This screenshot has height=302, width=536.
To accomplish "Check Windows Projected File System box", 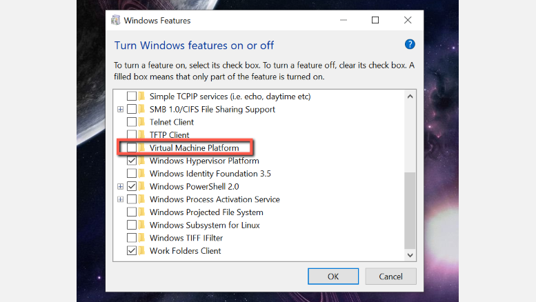I will pos(132,212).
